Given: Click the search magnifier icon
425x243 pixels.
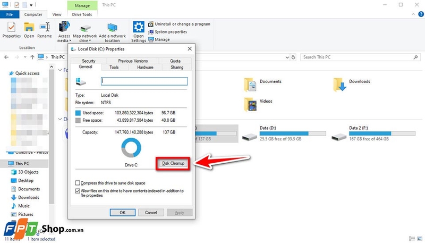Looking at the screenshot, I should [x=416, y=57].
